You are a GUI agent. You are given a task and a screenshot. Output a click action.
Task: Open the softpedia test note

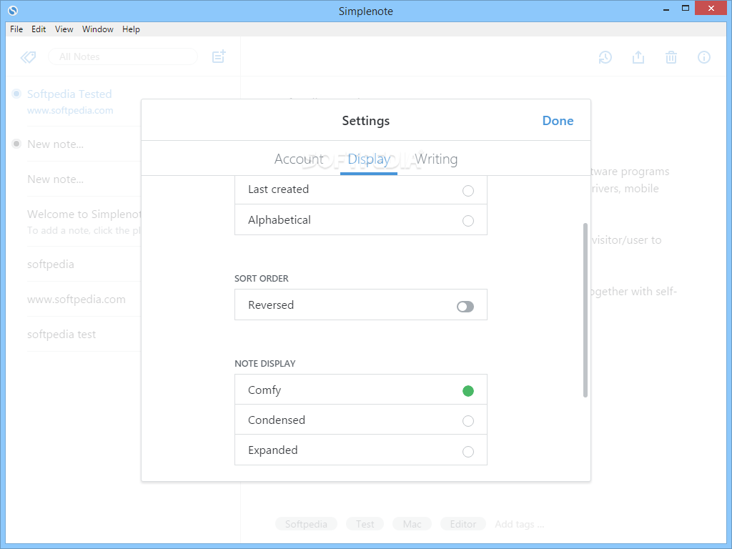[x=84, y=335]
